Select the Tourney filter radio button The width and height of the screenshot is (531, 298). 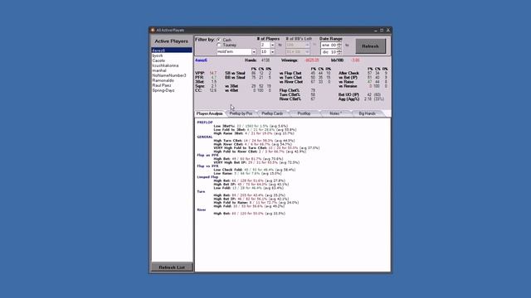click(219, 45)
